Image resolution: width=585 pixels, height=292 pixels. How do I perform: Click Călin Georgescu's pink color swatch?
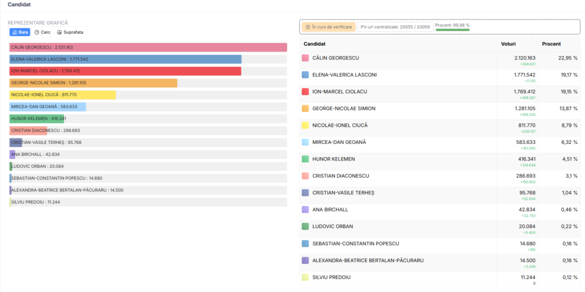tap(305, 58)
